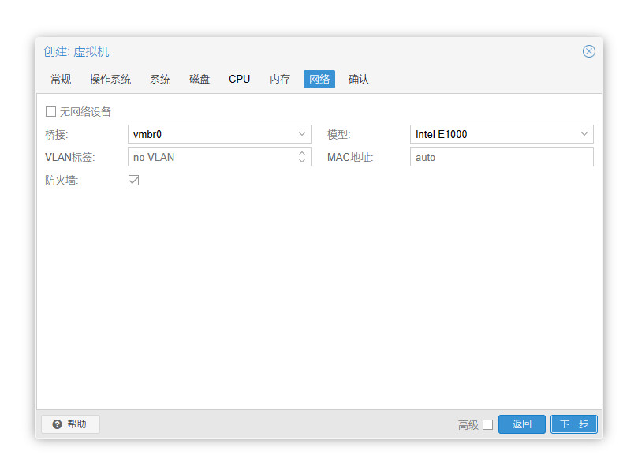
Task: Click the 高级 label text
Action: click(x=468, y=425)
